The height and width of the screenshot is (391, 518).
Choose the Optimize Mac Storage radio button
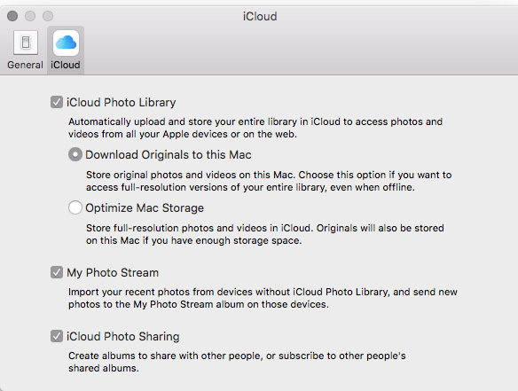[75, 207]
